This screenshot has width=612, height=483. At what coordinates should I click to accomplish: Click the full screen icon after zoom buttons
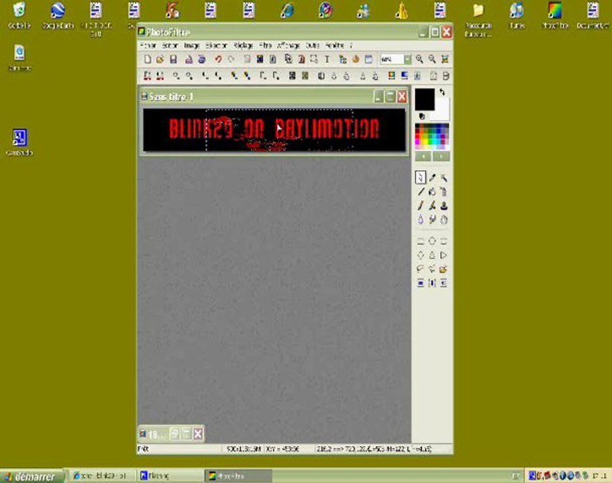445,59
